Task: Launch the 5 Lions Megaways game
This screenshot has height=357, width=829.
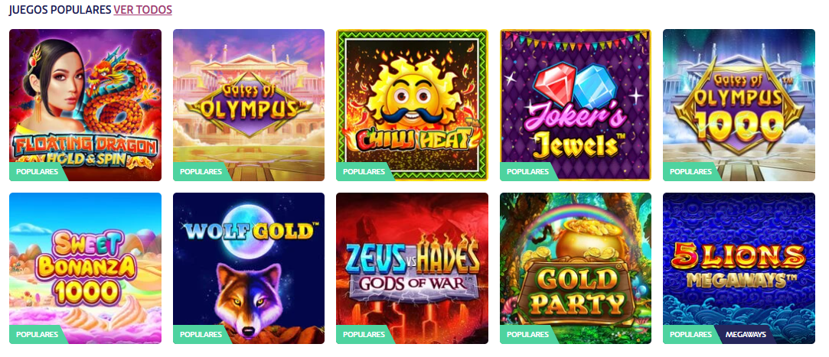Action: (739, 268)
